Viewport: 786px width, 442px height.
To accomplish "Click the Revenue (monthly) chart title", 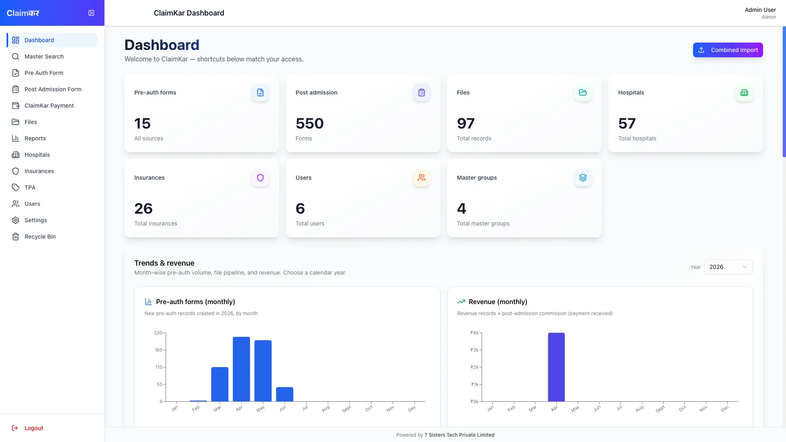I will (x=498, y=302).
